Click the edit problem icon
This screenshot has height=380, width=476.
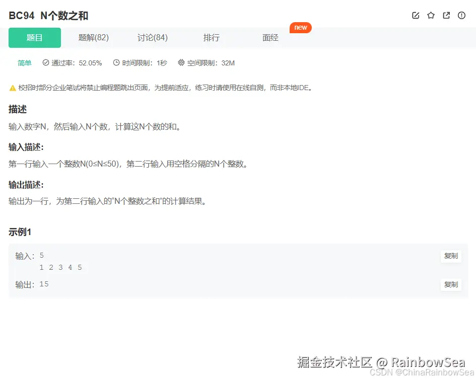coord(415,16)
